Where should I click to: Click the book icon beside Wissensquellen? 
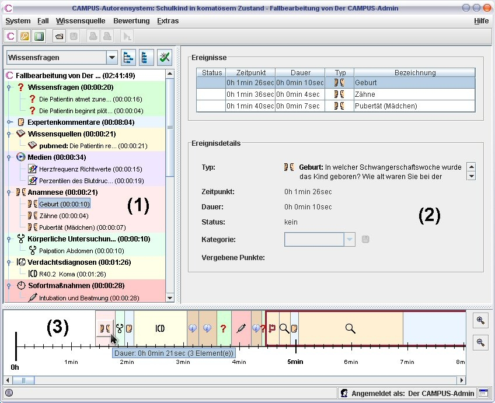21,134
